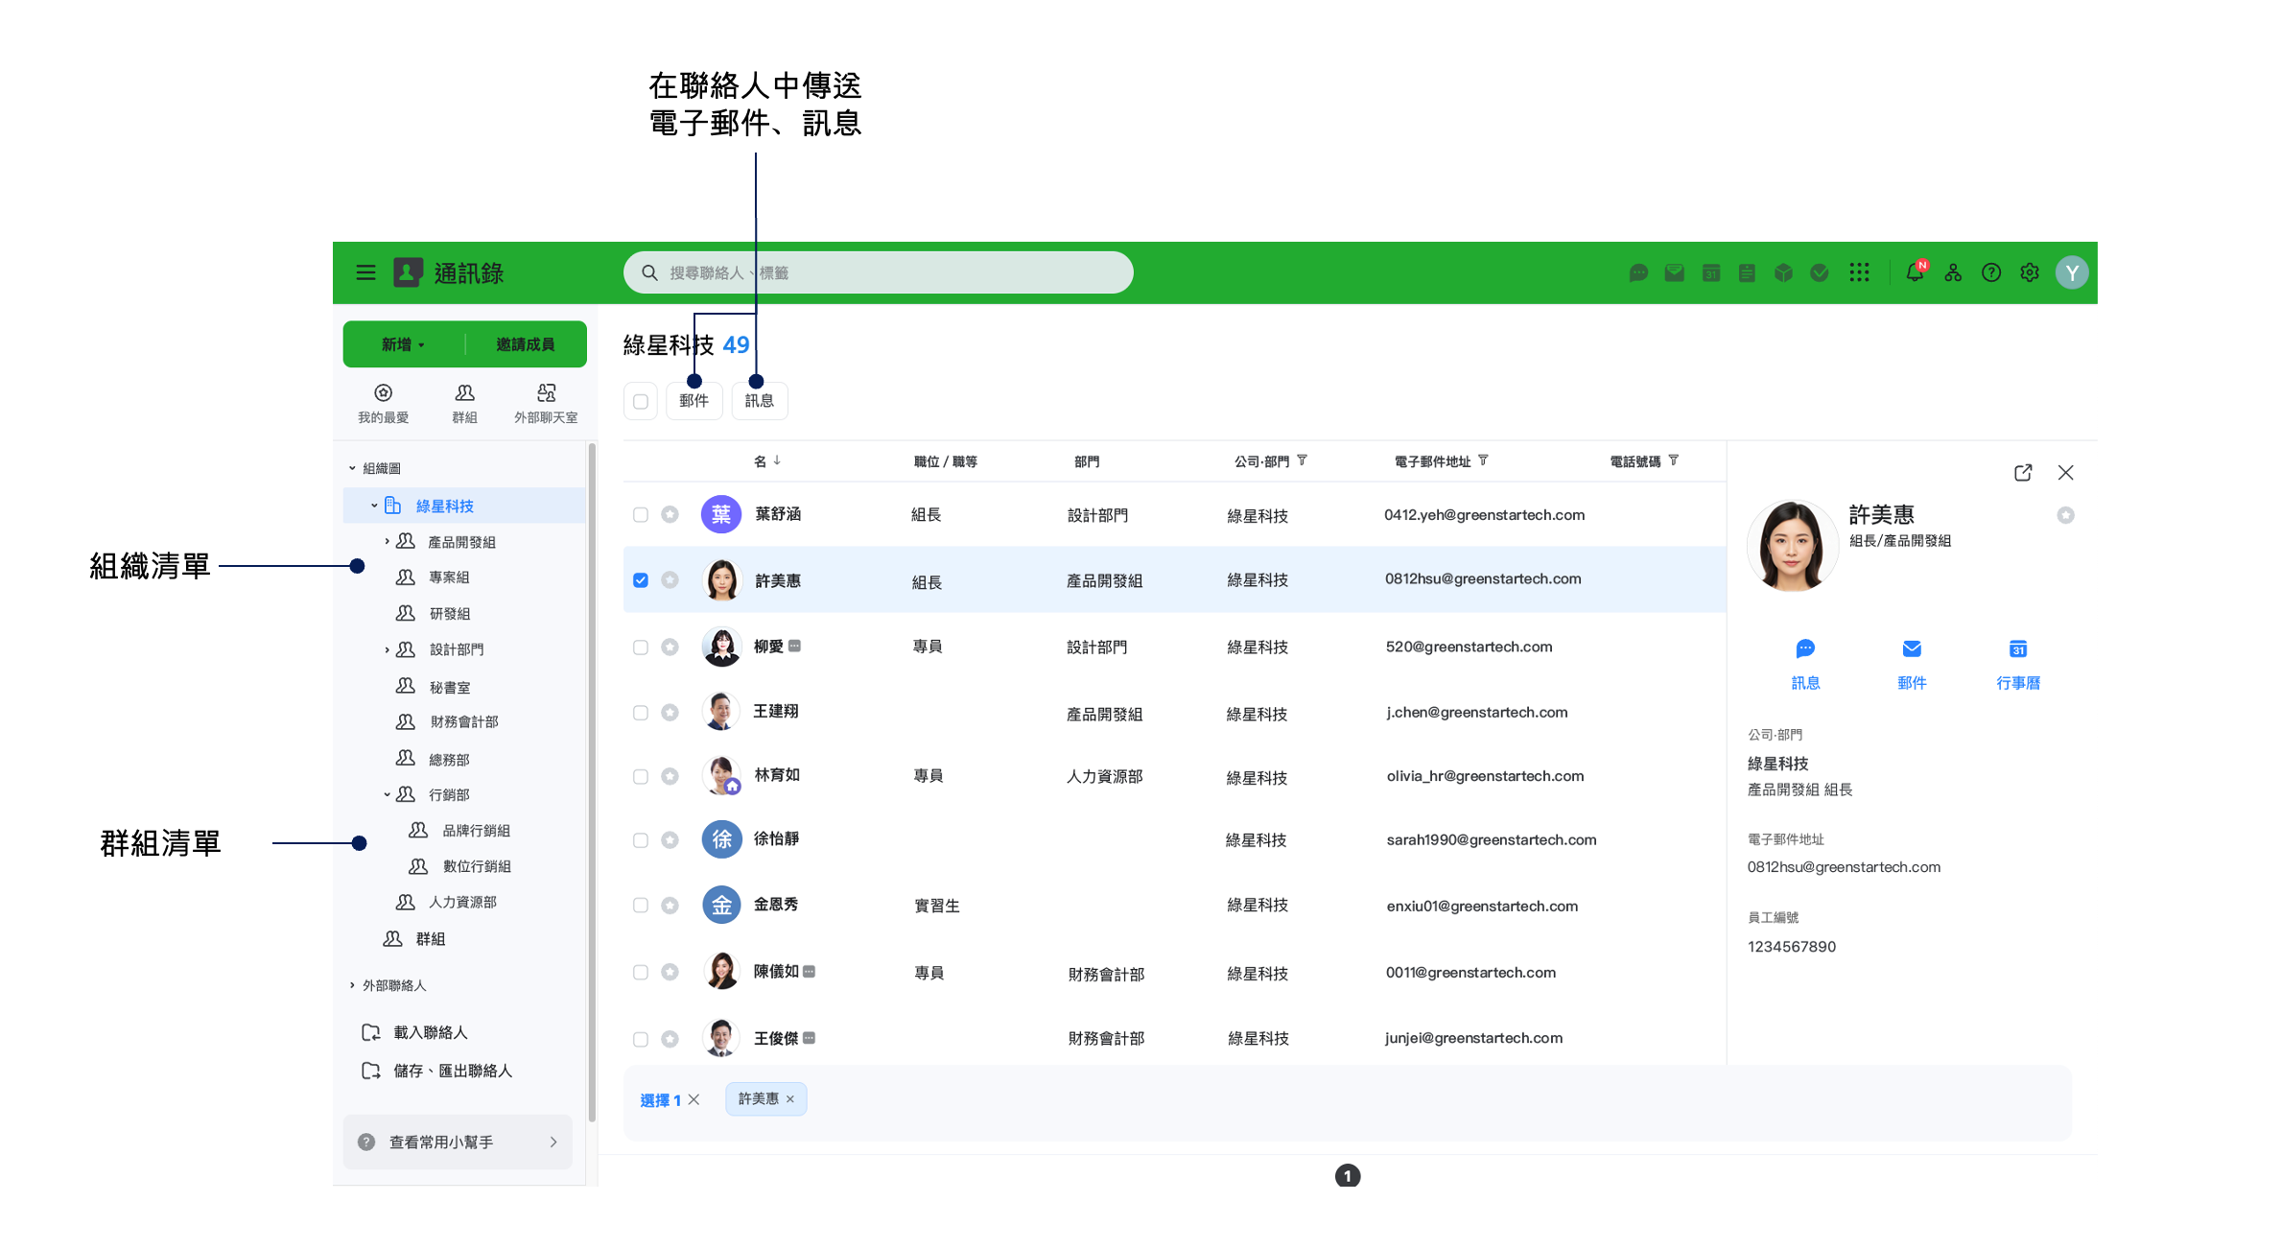
Task: Open the notifications bell icon
Action: 1914,272
